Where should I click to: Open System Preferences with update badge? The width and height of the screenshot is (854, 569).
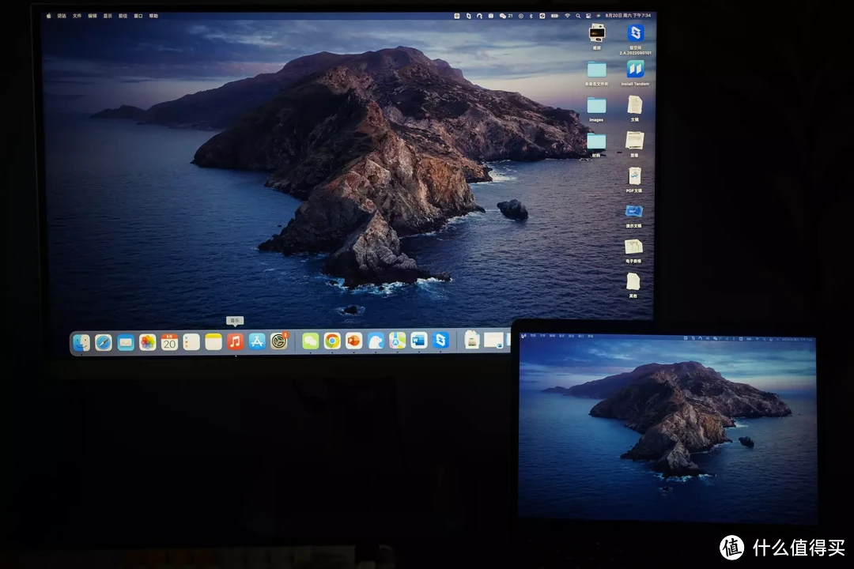point(279,341)
